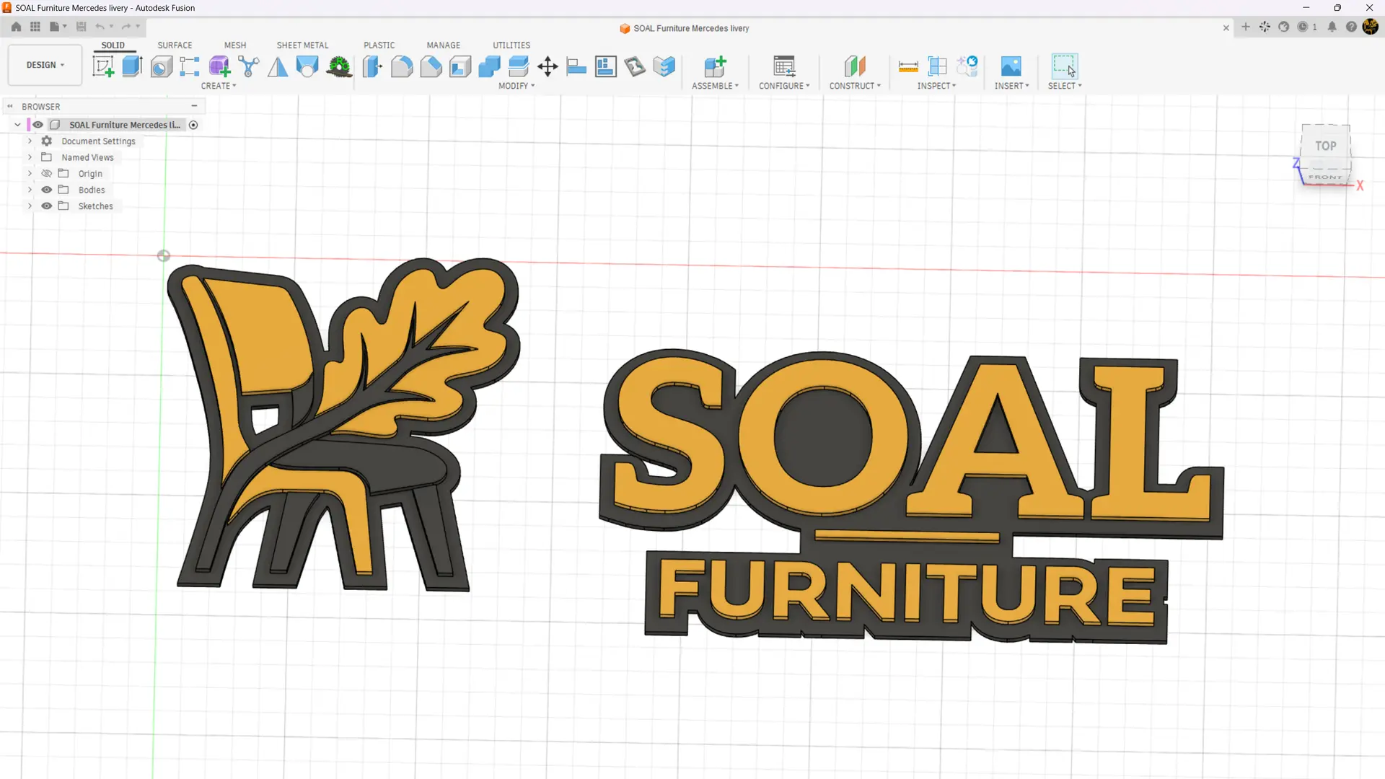Viewport: 1385px width, 779px height.
Task: Select the New Component assemble icon
Action: [x=715, y=66]
